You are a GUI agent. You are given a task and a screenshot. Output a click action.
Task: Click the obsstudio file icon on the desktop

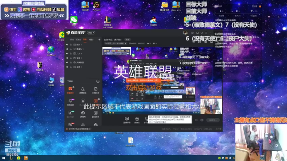coord(131,142)
